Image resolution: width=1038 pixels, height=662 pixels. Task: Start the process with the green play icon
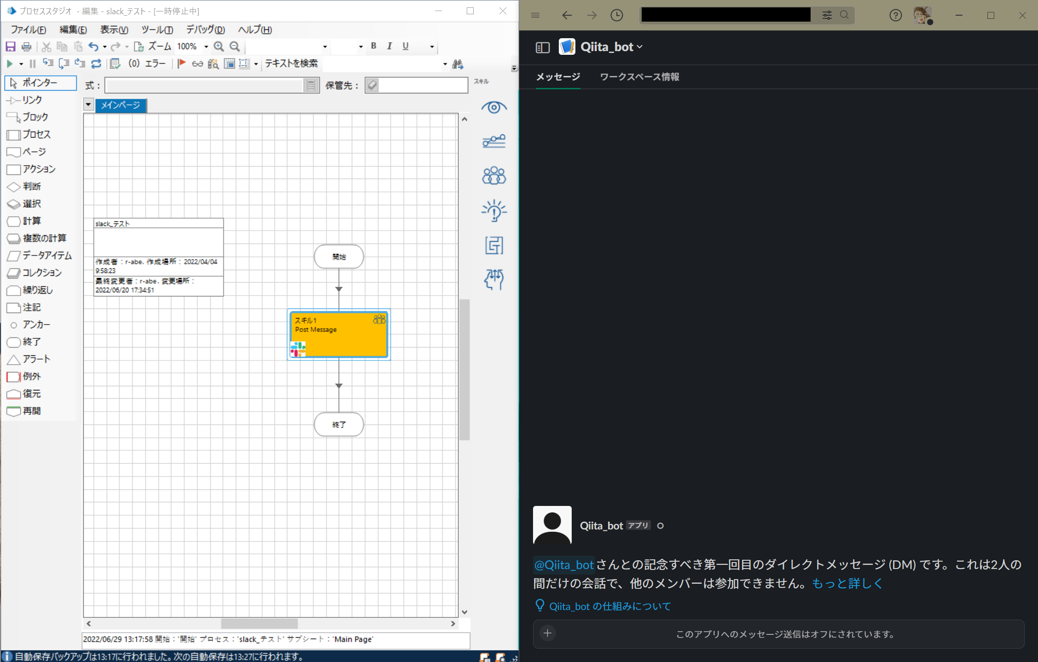point(10,64)
